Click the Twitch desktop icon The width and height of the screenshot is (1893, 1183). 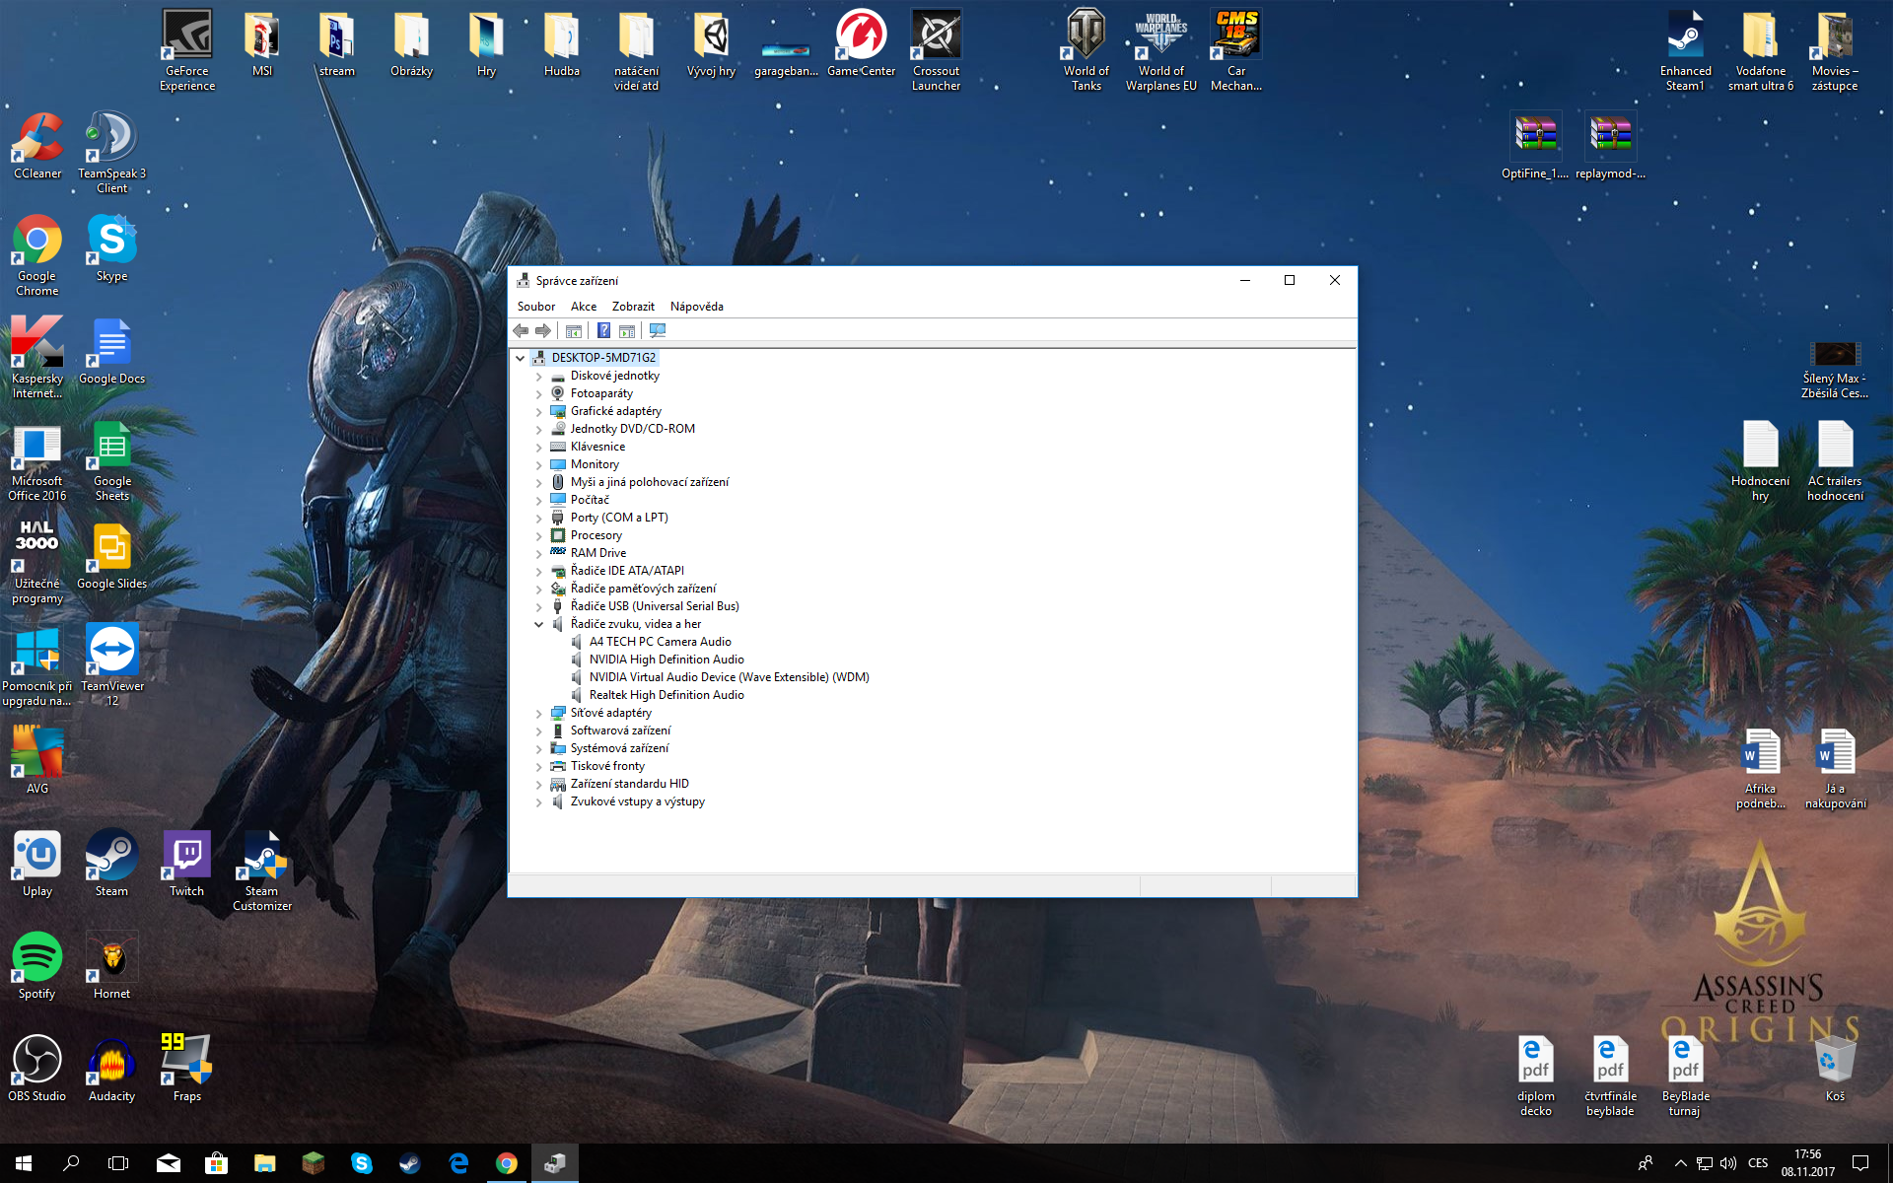pyautogui.click(x=186, y=864)
